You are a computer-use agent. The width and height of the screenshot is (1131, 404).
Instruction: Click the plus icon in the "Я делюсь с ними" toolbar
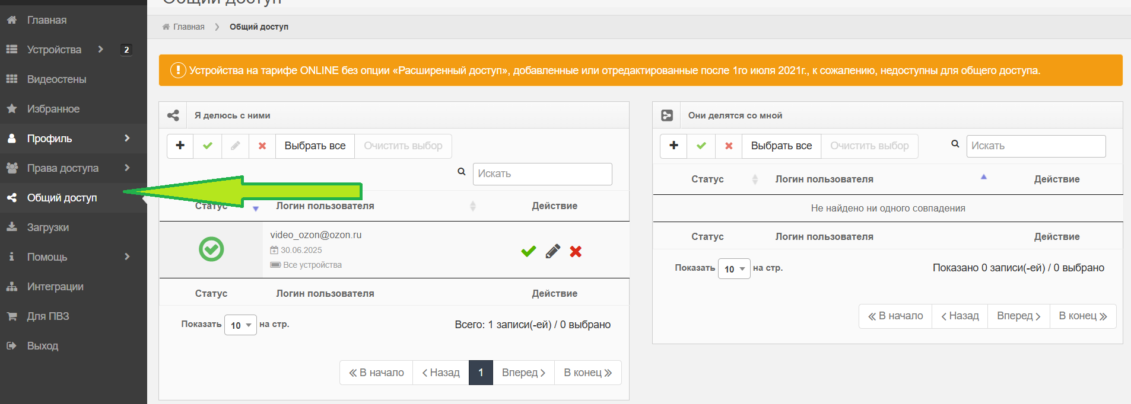click(x=180, y=146)
